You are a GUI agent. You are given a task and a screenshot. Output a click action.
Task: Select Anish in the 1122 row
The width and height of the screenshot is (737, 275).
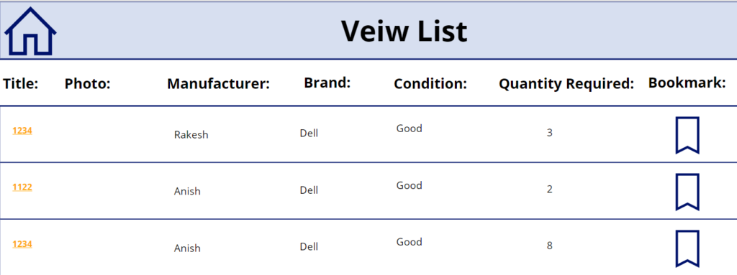(x=187, y=191)
